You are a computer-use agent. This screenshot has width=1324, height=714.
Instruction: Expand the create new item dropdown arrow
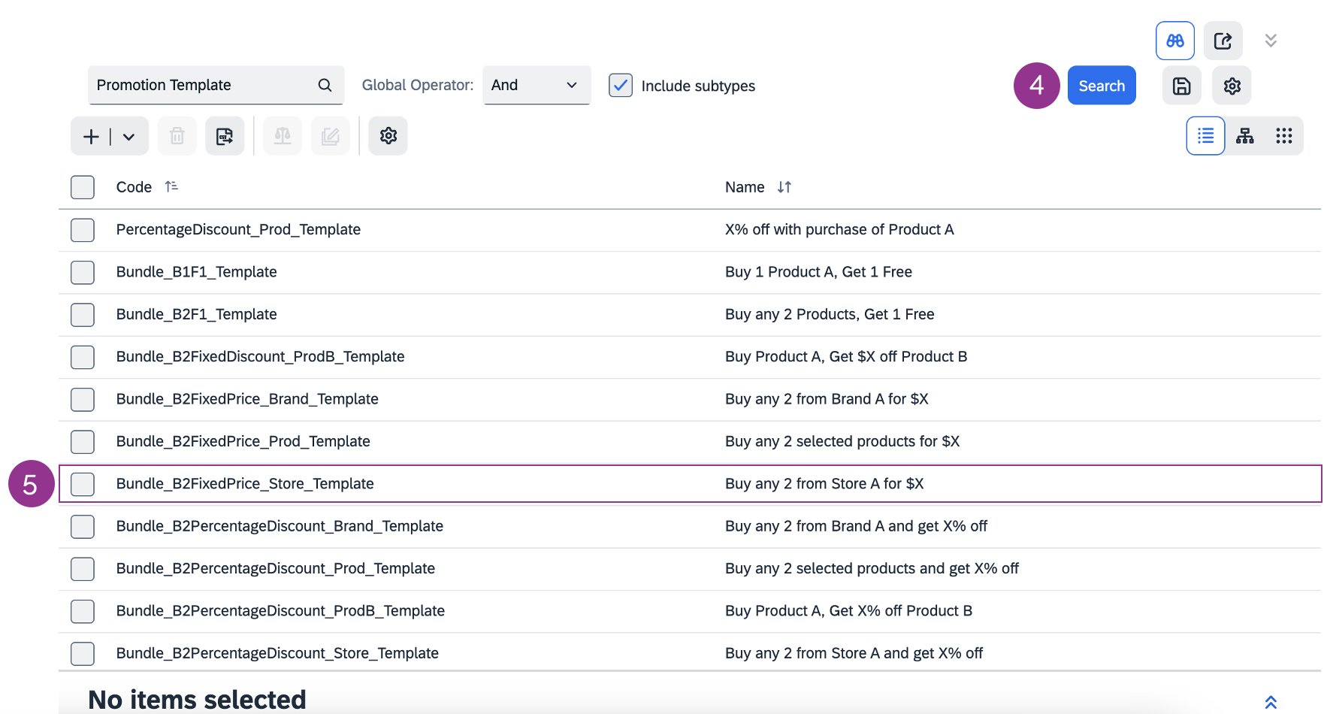point(129,137)
